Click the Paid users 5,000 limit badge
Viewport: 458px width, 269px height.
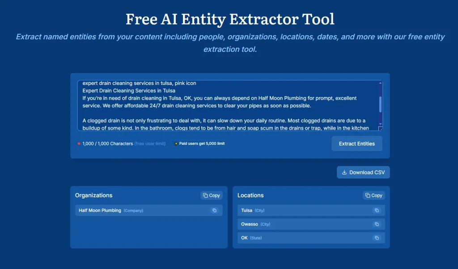[199, 144]
